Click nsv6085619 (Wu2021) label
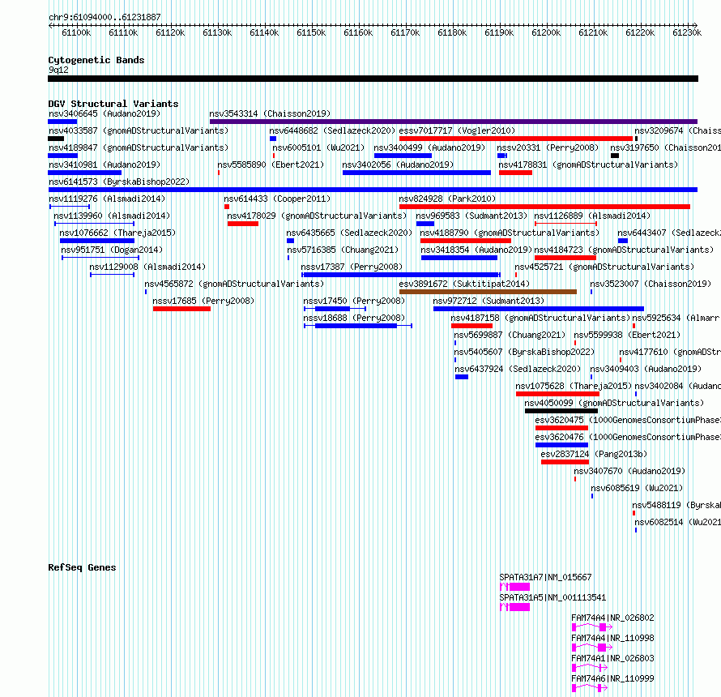This screenshot has height=697, width=721. coord(637,488)
